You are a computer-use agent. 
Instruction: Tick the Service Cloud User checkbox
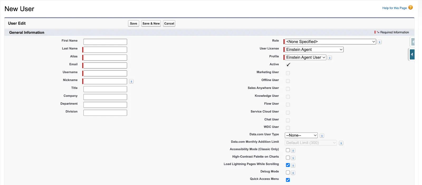click(x=288, y=113)
